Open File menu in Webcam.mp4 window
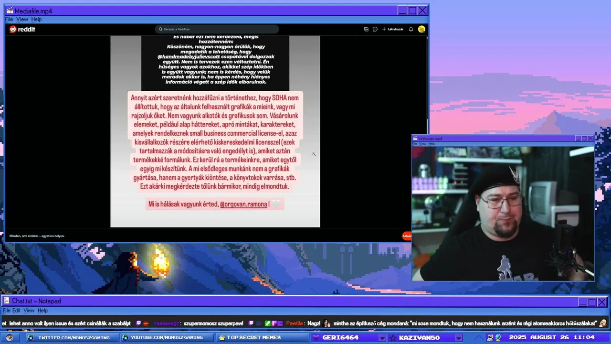Viewport: 611px width, 344px height. (415, 144)
